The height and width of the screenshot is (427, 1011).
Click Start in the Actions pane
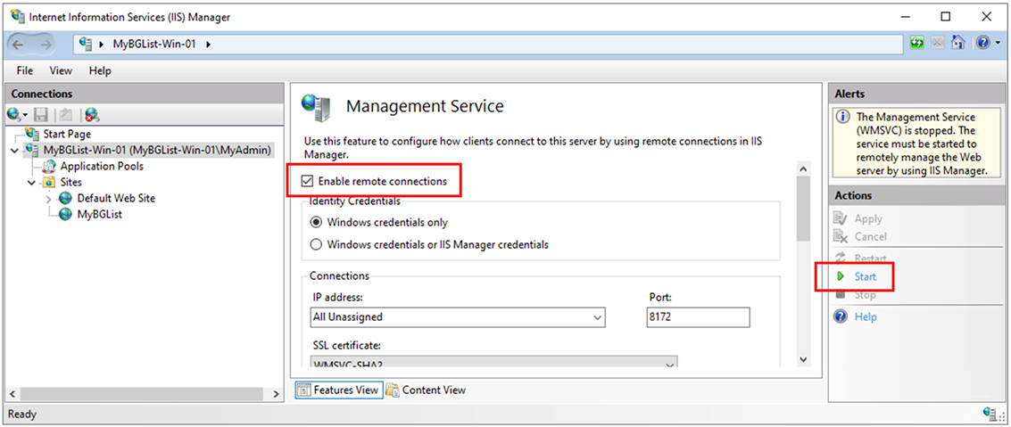pos(866,277)
